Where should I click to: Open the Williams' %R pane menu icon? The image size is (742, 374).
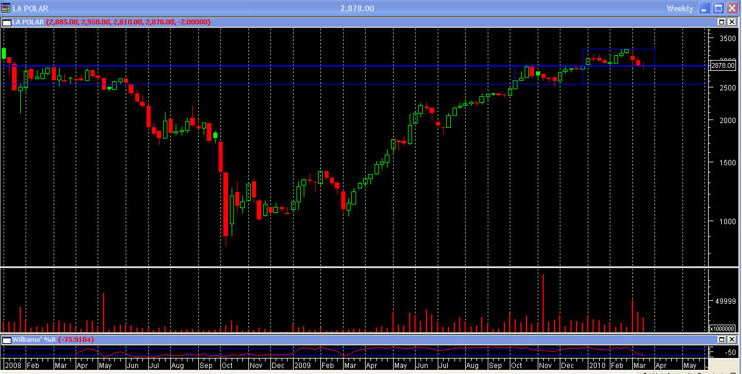7,340
